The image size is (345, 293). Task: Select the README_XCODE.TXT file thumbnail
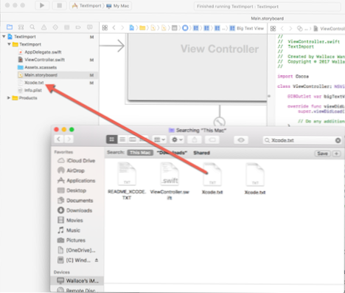click(127, 173)
